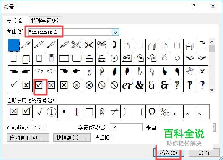Screen dimensions: 223x160
Task: Pick the boxed X in recently used symbols
Action: click(14, 112)
